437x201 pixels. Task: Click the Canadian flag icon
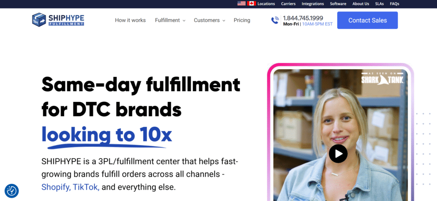pyautogui.click(x=251, y=3)
